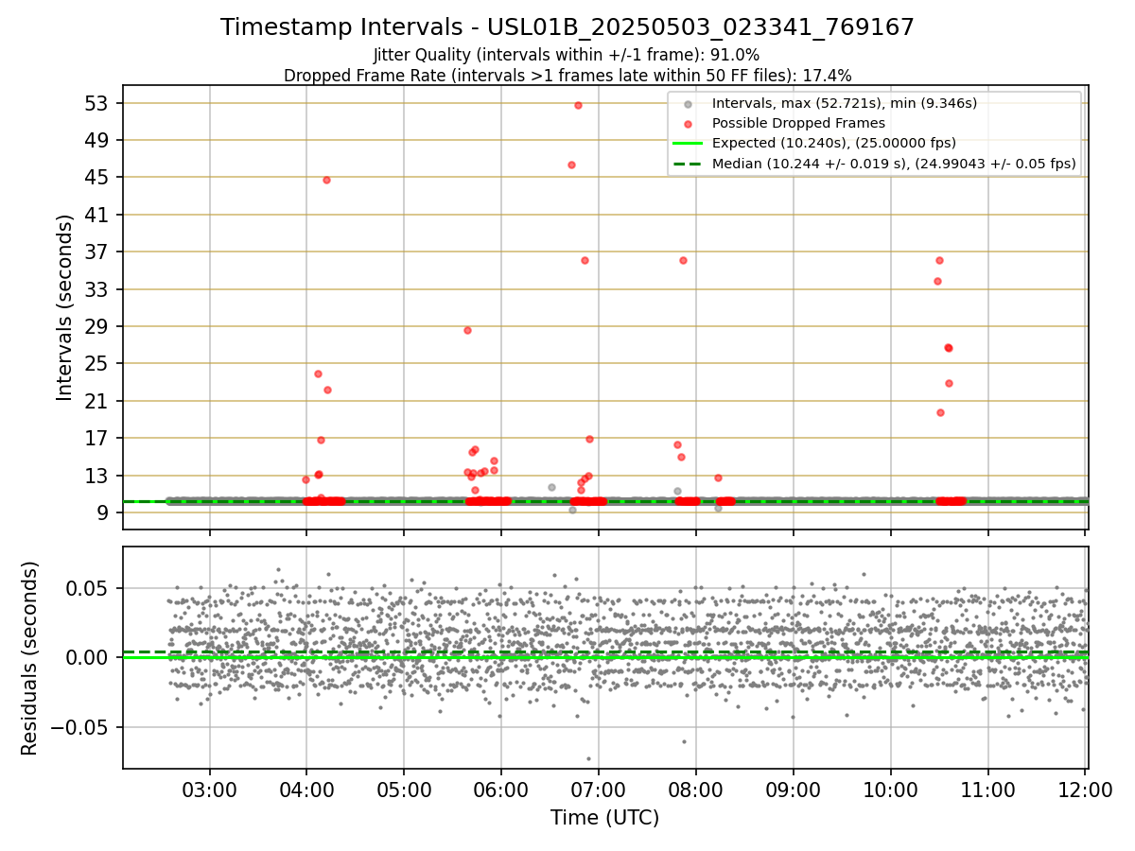1135x851 pixels.
Task: Click the 'Dropped Frame Rate' 17.4% subtitle line
Action: pos(567,76)
